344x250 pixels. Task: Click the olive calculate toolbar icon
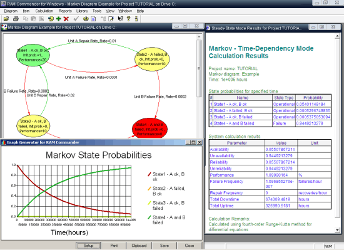click(x=86, y=19)
